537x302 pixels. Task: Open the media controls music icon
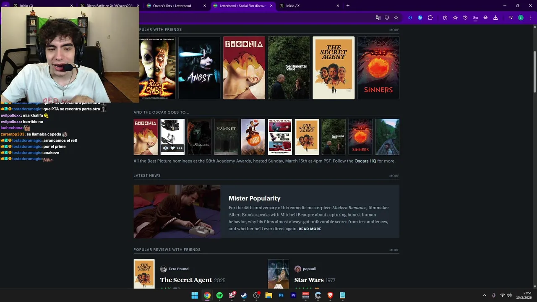click(x=511, y=18)
